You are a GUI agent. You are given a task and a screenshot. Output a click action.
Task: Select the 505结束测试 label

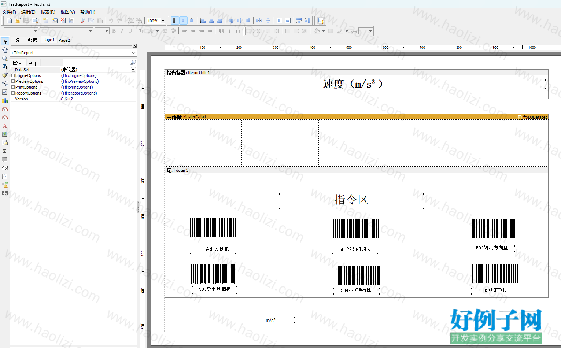(494, 290)
